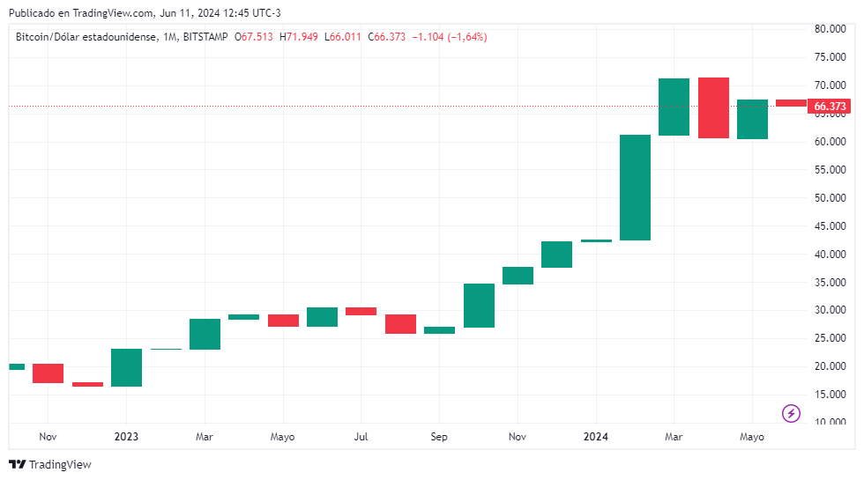Click the −1.104 (−1,64%) change value
Screen dimensions: 864x480
(x=450, y=37)
